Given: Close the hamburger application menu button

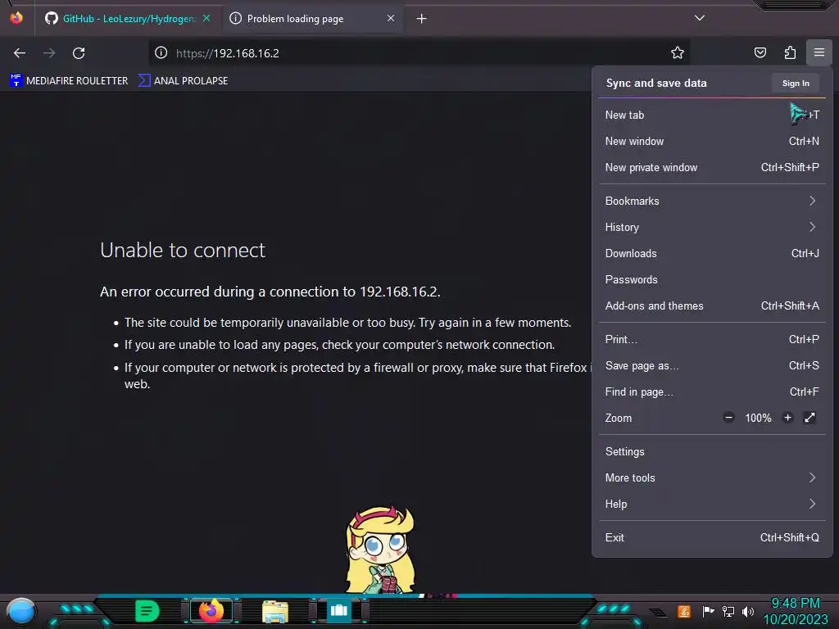Looking at the screenshot, I should point(819,52).
